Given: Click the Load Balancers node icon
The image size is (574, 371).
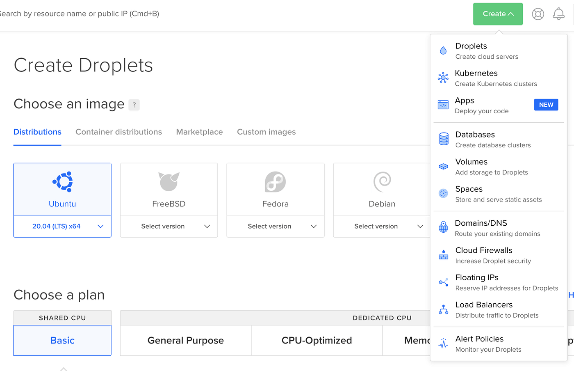Looking at the screenshot, I should pos(444,309).
